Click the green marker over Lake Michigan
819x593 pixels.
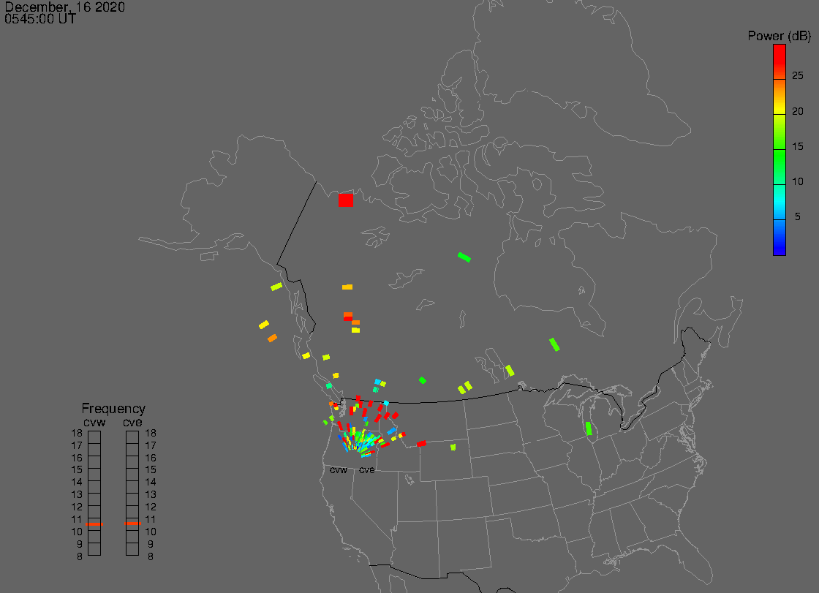click(589, 428)
